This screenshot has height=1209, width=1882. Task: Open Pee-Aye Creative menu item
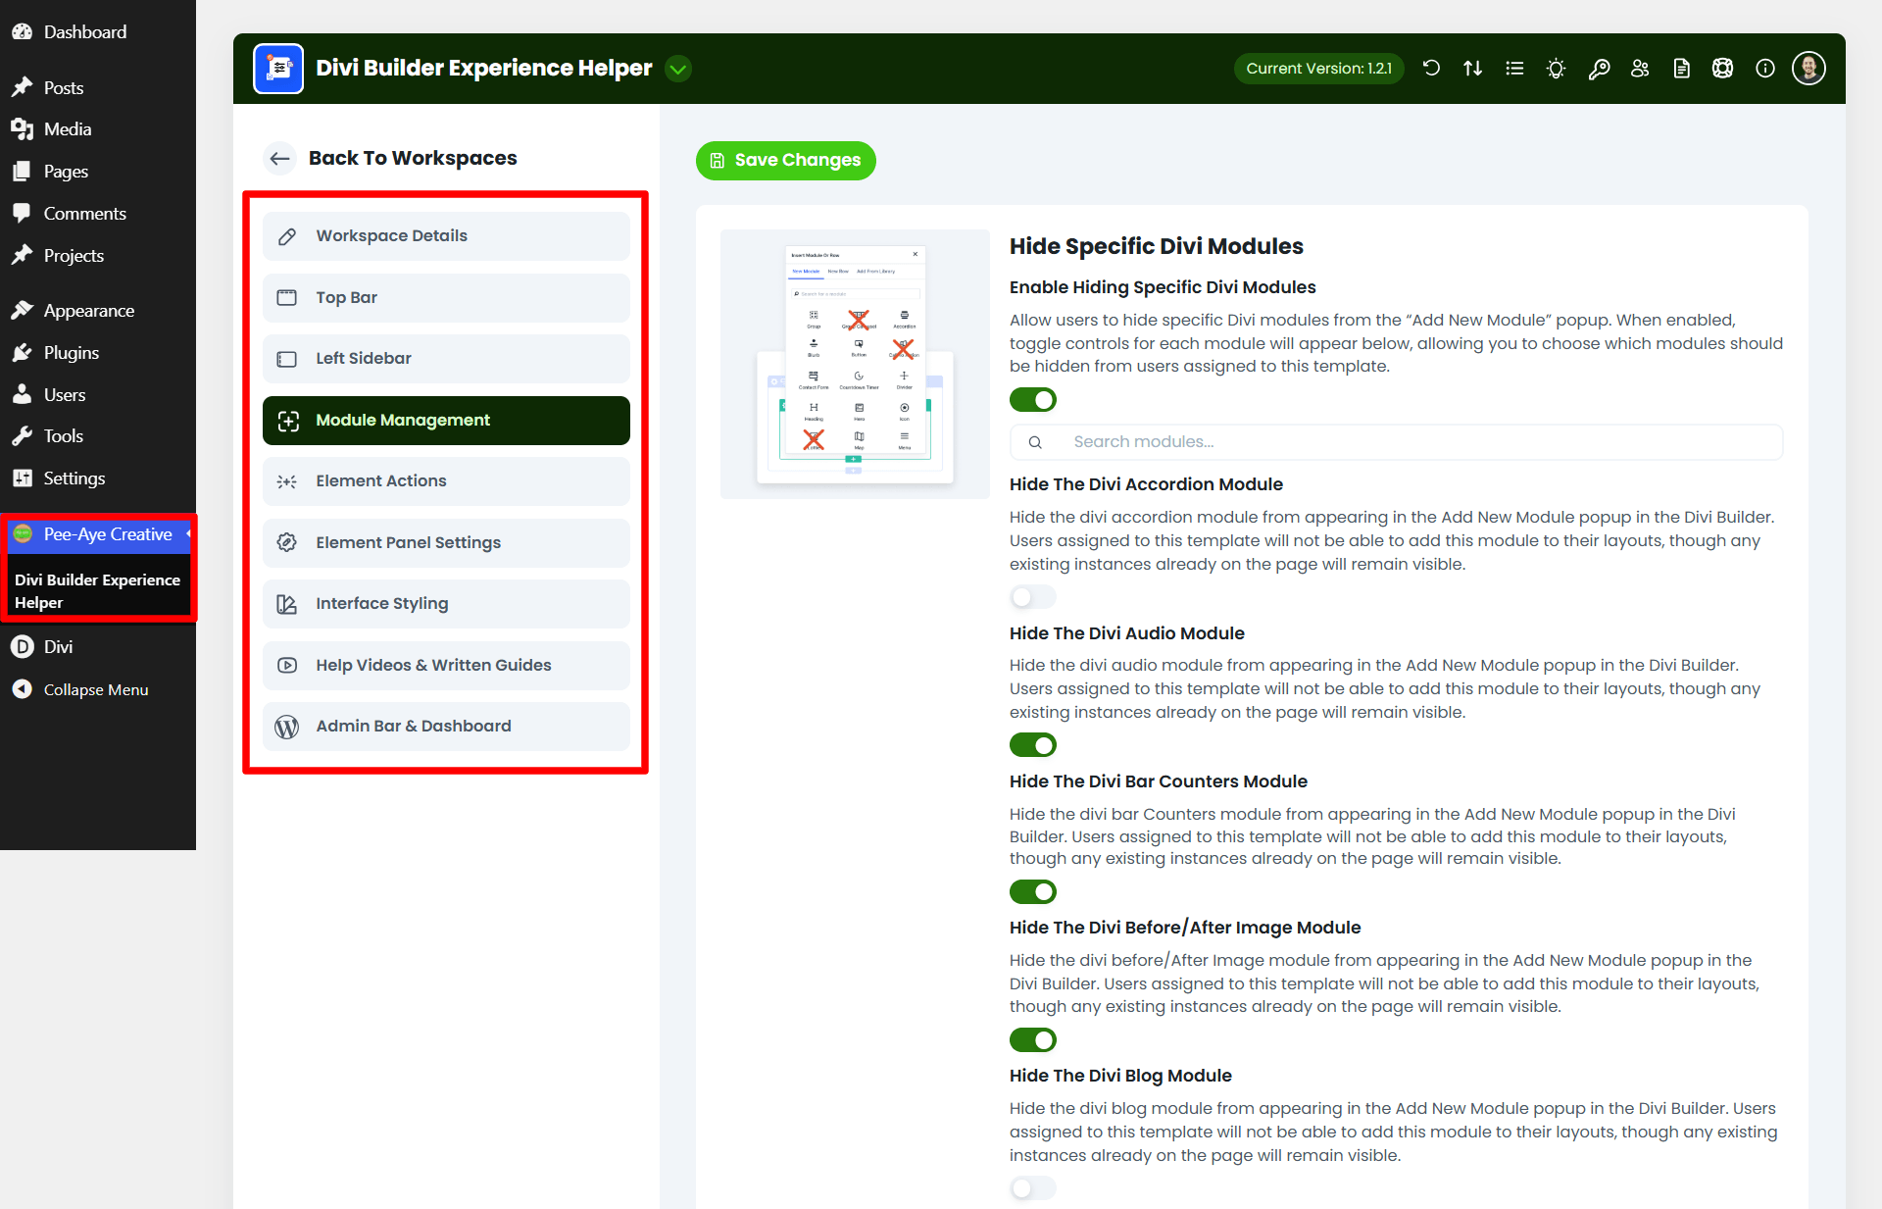pos(98,534)
